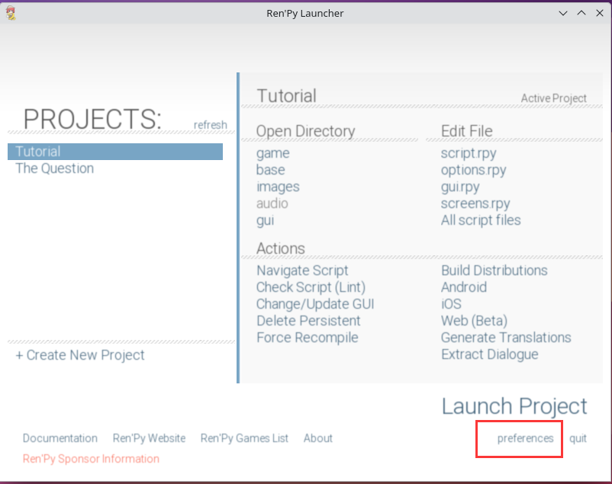Click quit to exit the launcher
Viewport: 612px width, 484px height.
pyautogui.click(x=578, y=438)
